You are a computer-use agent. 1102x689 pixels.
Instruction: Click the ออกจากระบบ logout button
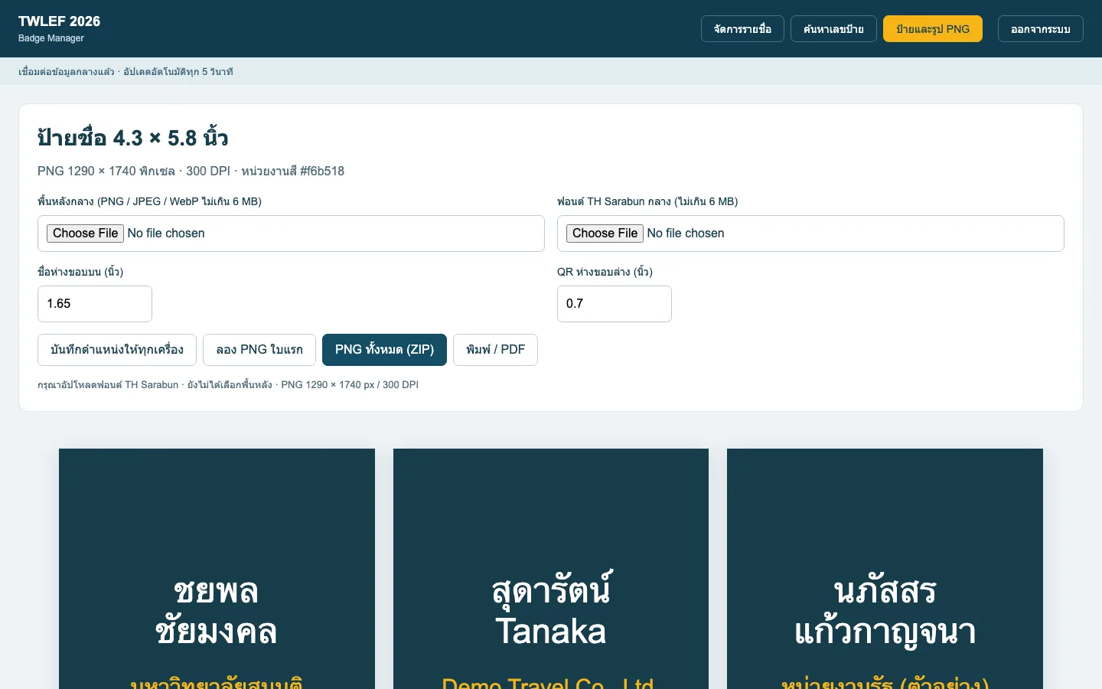tap(1041, 29)
